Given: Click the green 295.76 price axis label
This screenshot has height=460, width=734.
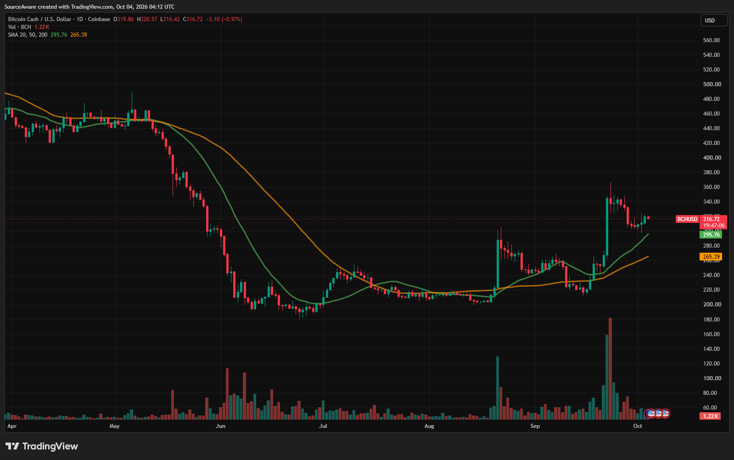Looking at the screenshot, I should (711, 235).
